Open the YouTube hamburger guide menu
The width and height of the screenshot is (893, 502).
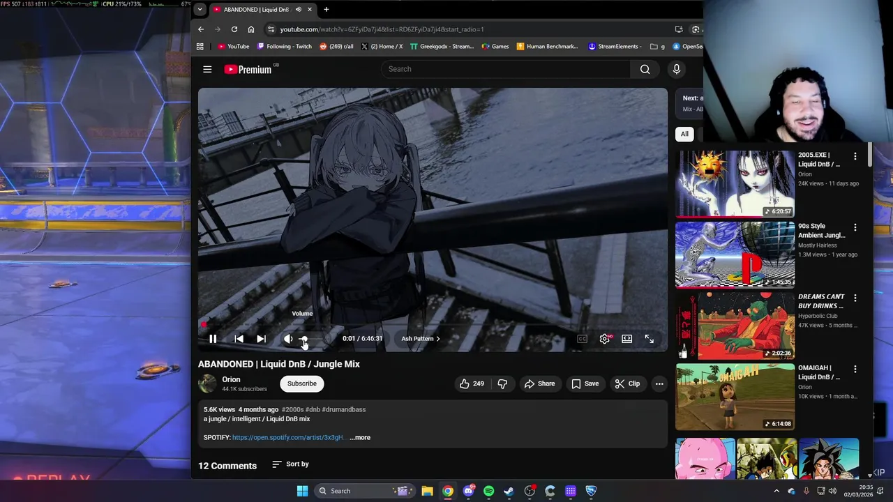(207, 69)
